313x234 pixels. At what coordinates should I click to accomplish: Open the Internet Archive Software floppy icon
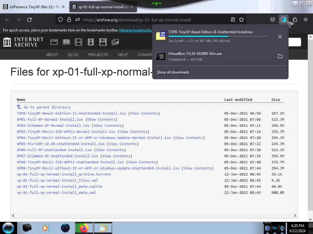tap(103, 42)
